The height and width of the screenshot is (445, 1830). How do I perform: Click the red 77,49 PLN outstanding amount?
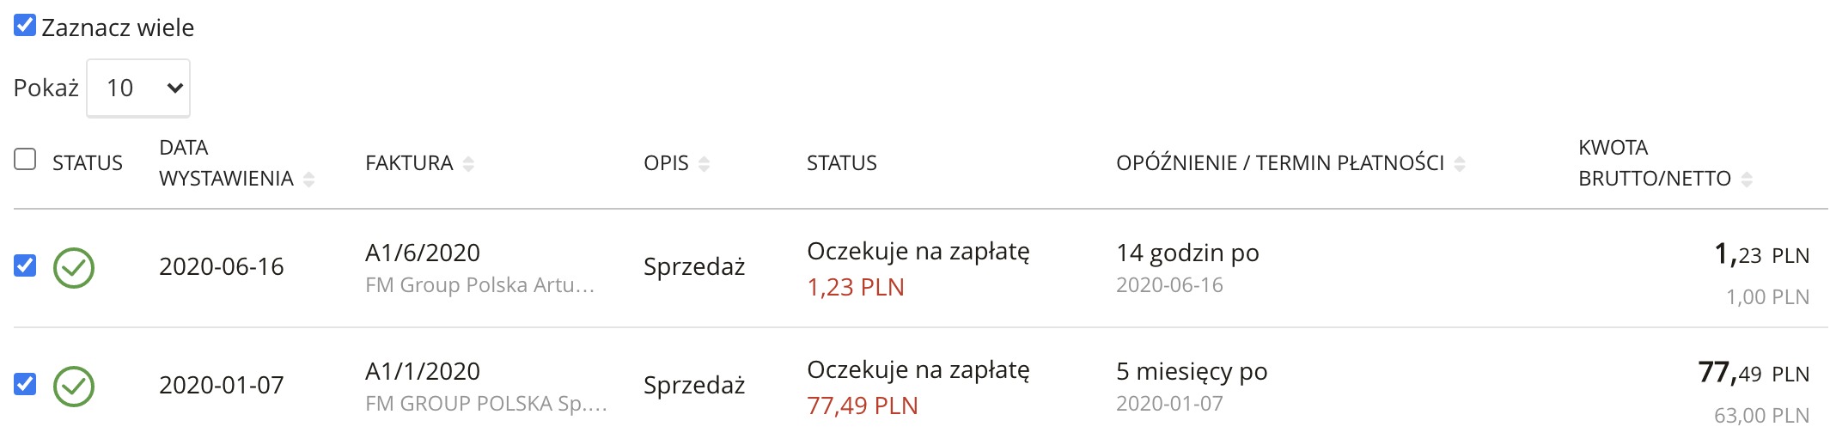tap(863, 405)
